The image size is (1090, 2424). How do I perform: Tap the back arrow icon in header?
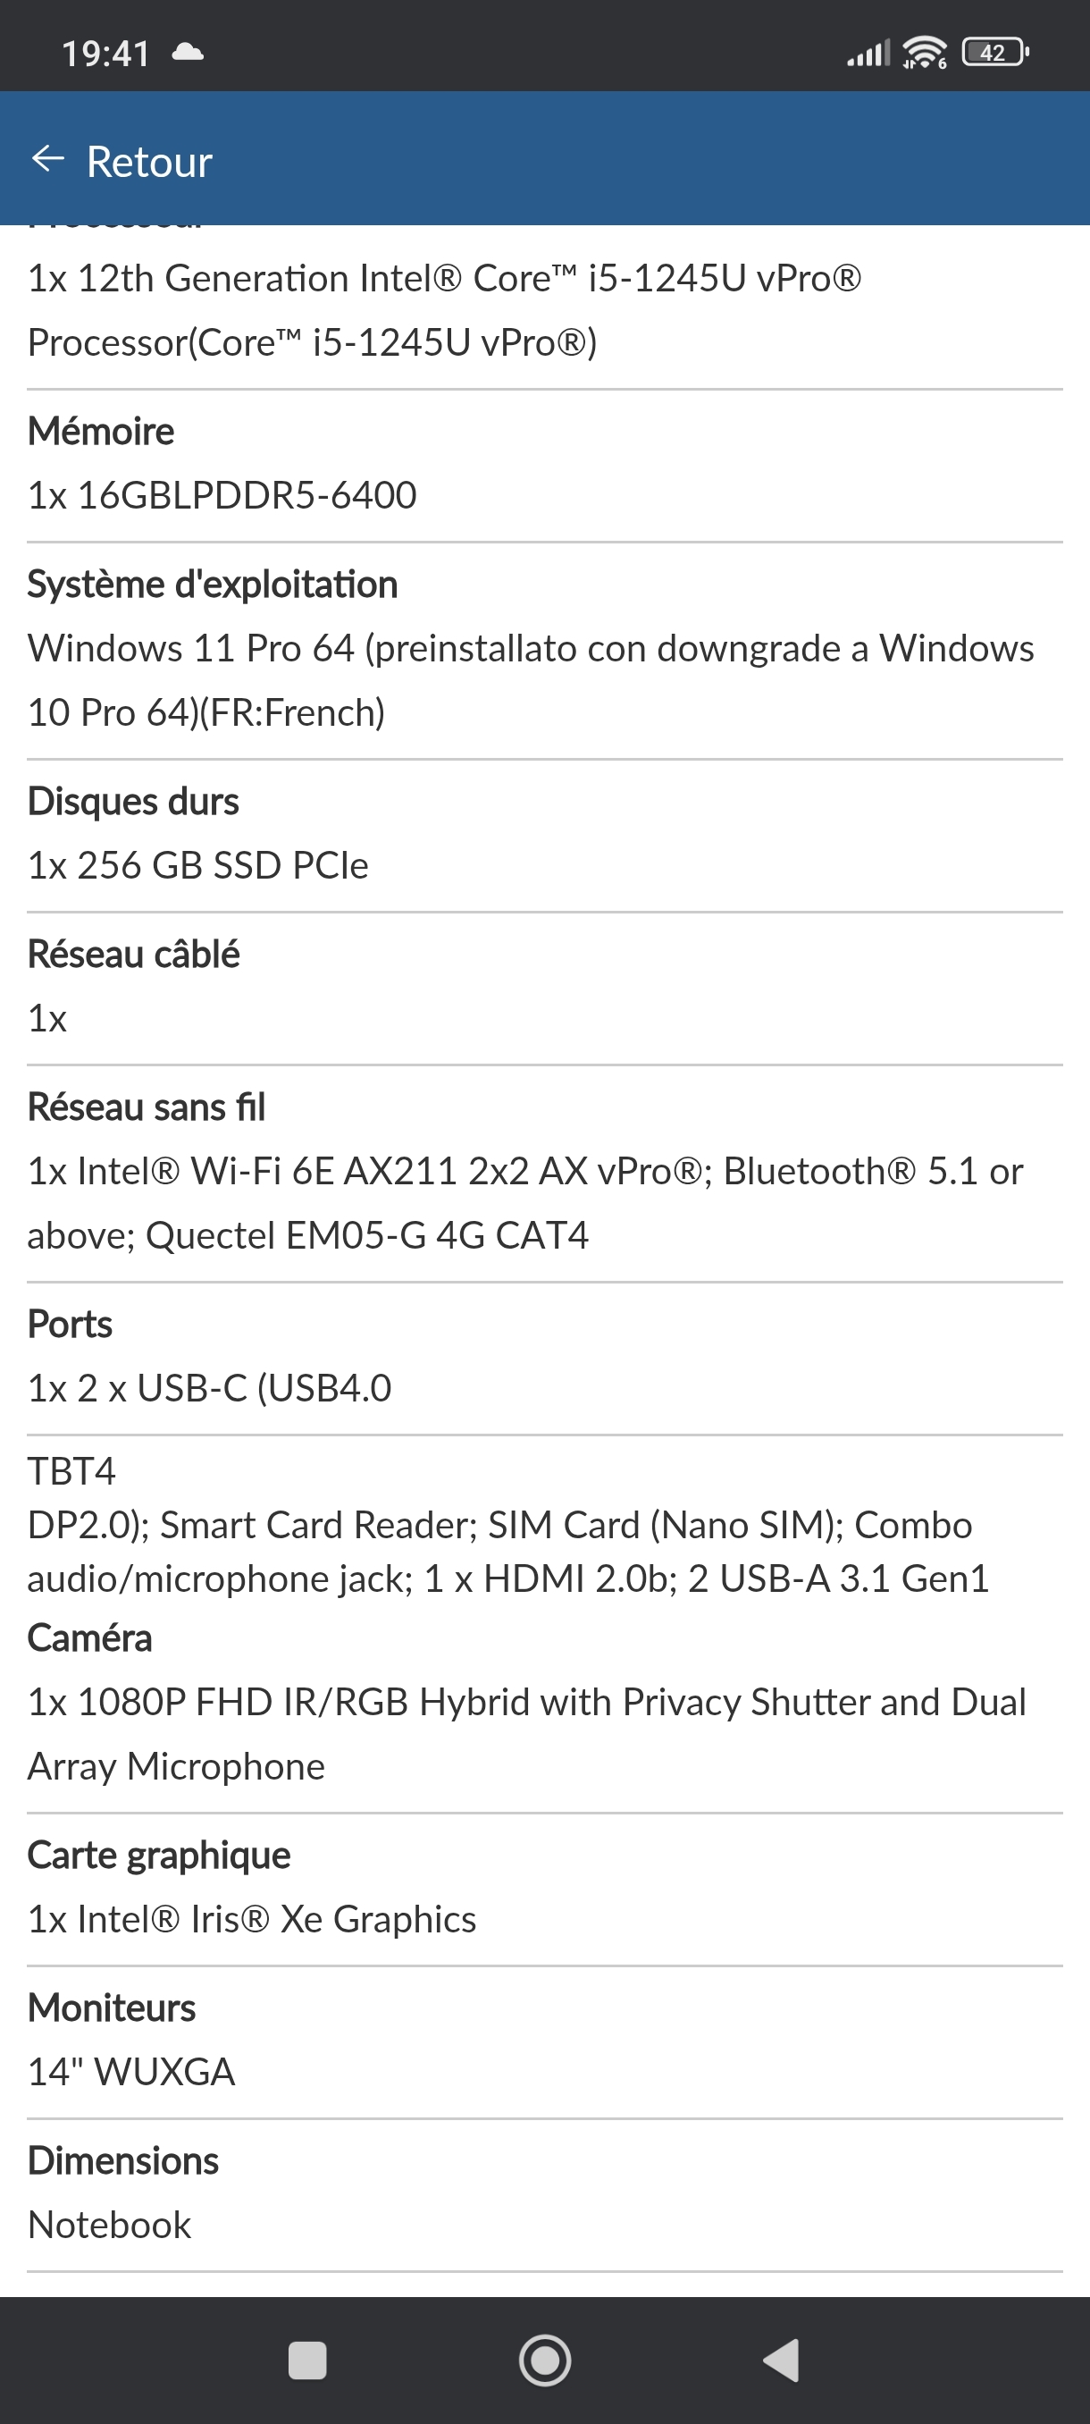click(48, 159)
